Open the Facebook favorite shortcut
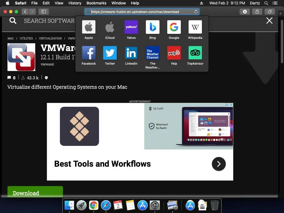The height and width of the screenshot is (213, 284). (88, 55)
